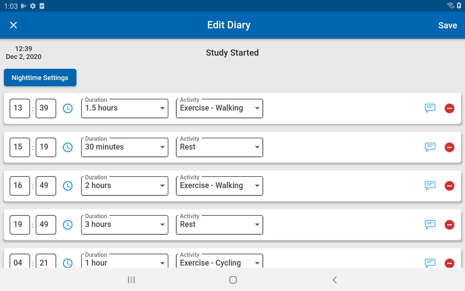This screenshot has width=465, height=291.
Task: Open Activity dropdown showing Rest at 15:19
Action: (x=219, y=147)
